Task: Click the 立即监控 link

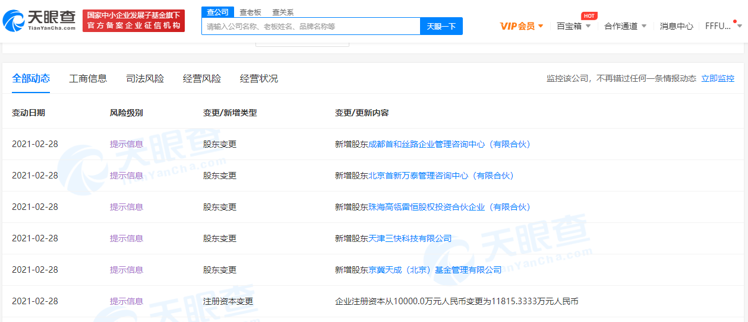Action: pos(718,78)
